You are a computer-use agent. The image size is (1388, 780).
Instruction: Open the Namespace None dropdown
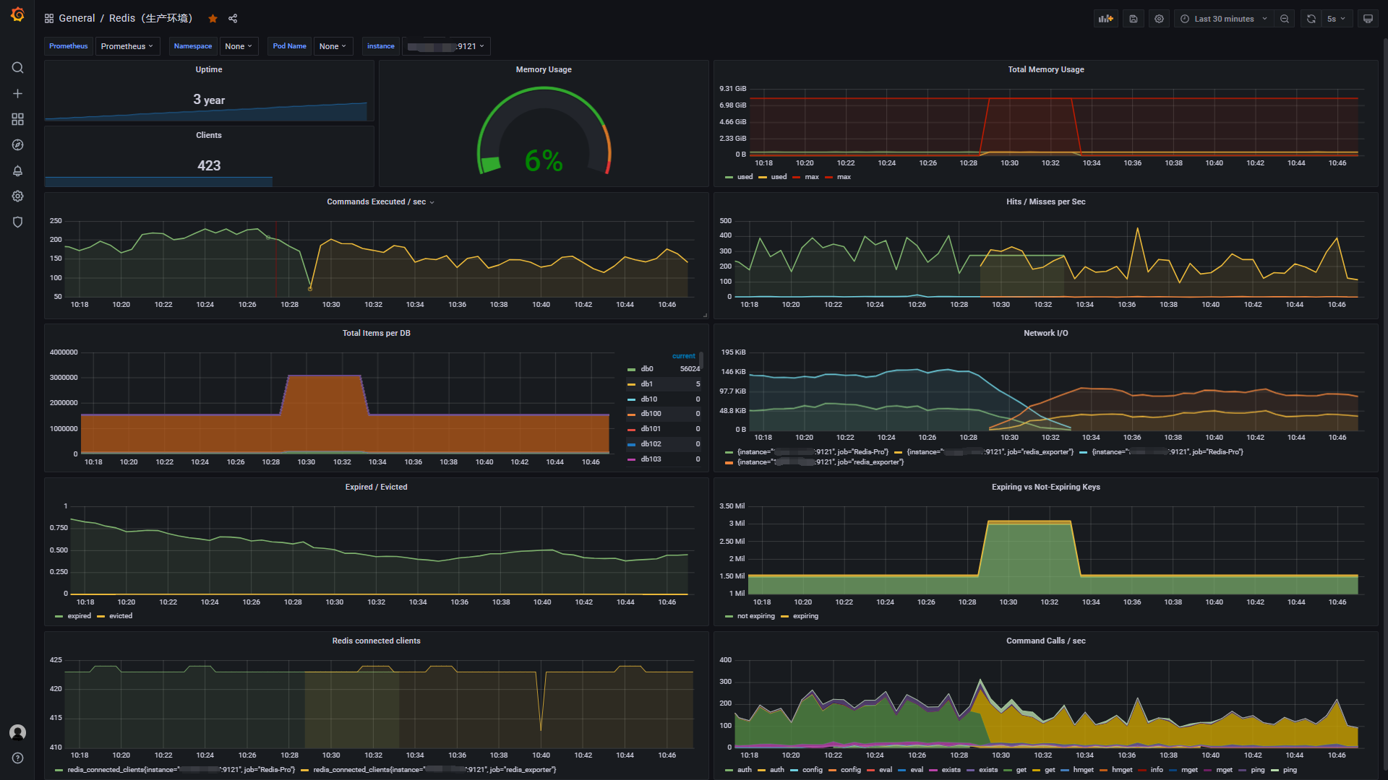pos(239,46)
